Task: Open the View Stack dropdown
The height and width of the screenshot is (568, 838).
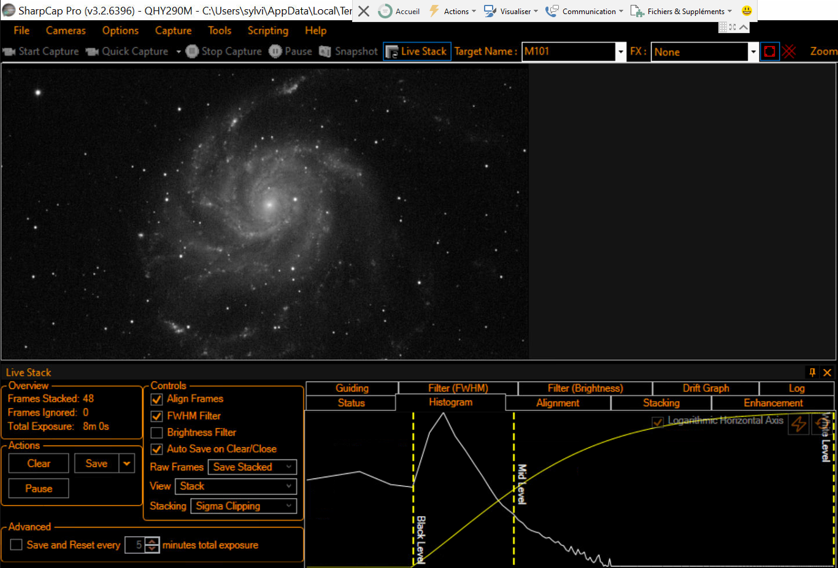Action: pyautogui.click(x=236, y=486)
